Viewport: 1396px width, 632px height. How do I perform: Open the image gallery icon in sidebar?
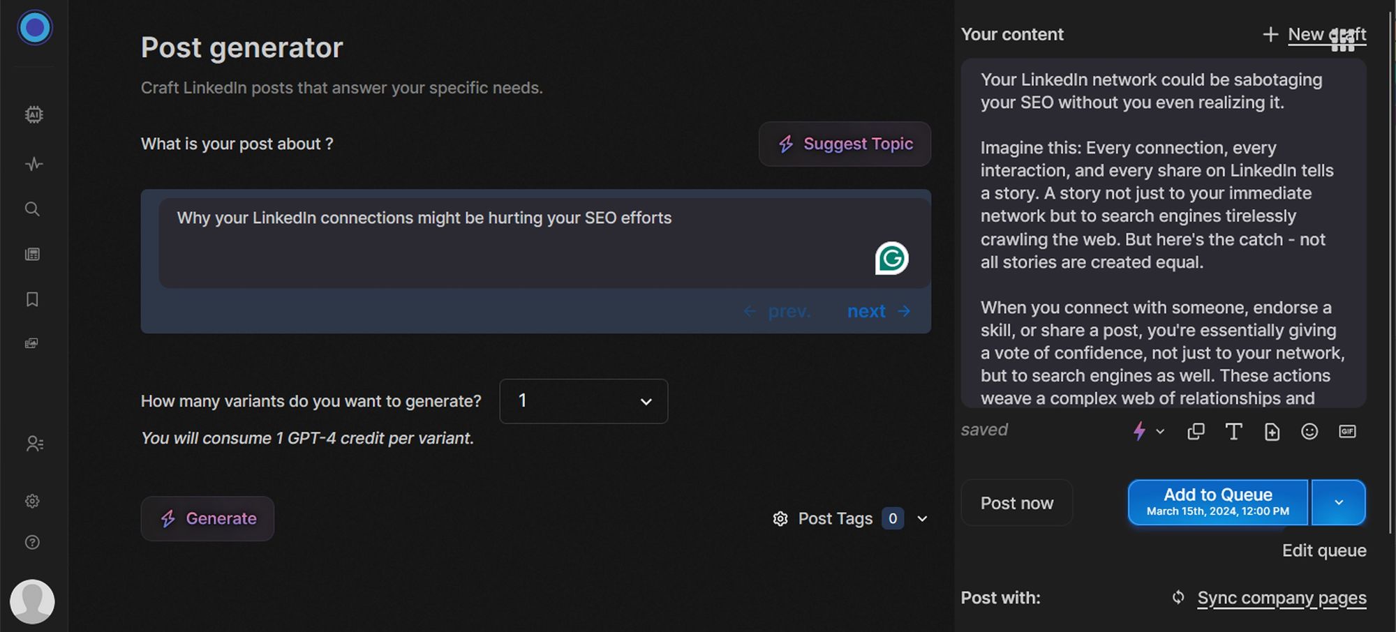pyautogui.click(x=31, y=343)
